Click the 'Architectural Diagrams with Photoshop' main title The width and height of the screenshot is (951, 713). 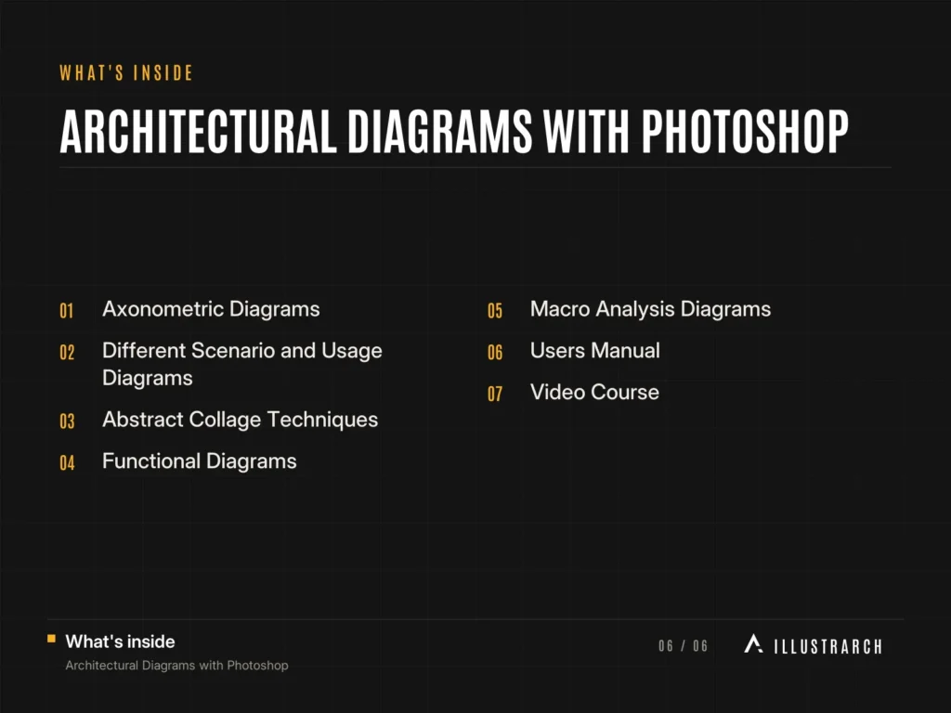(453, 132)
